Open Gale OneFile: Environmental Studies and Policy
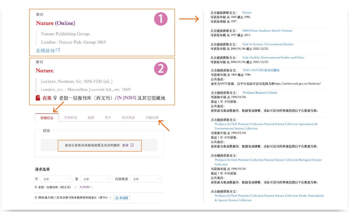This screenshot has width=349, height=212. (273, 57)
